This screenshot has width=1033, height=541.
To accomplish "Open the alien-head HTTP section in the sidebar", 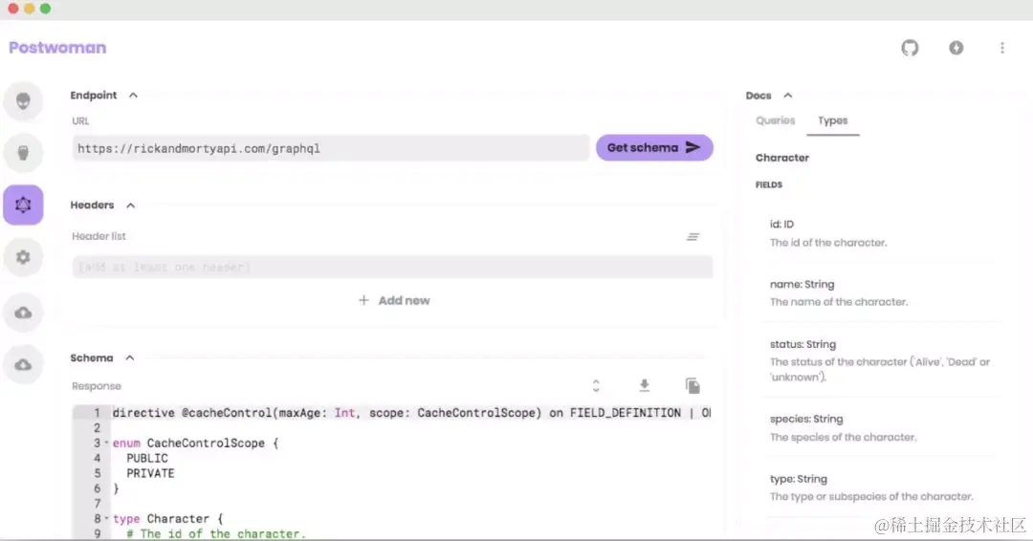I will (23, 100).
